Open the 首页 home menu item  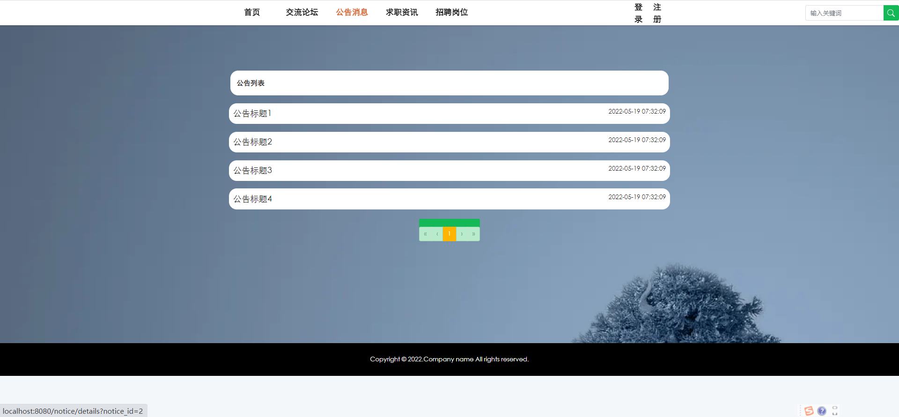click(x=252, y=13)
